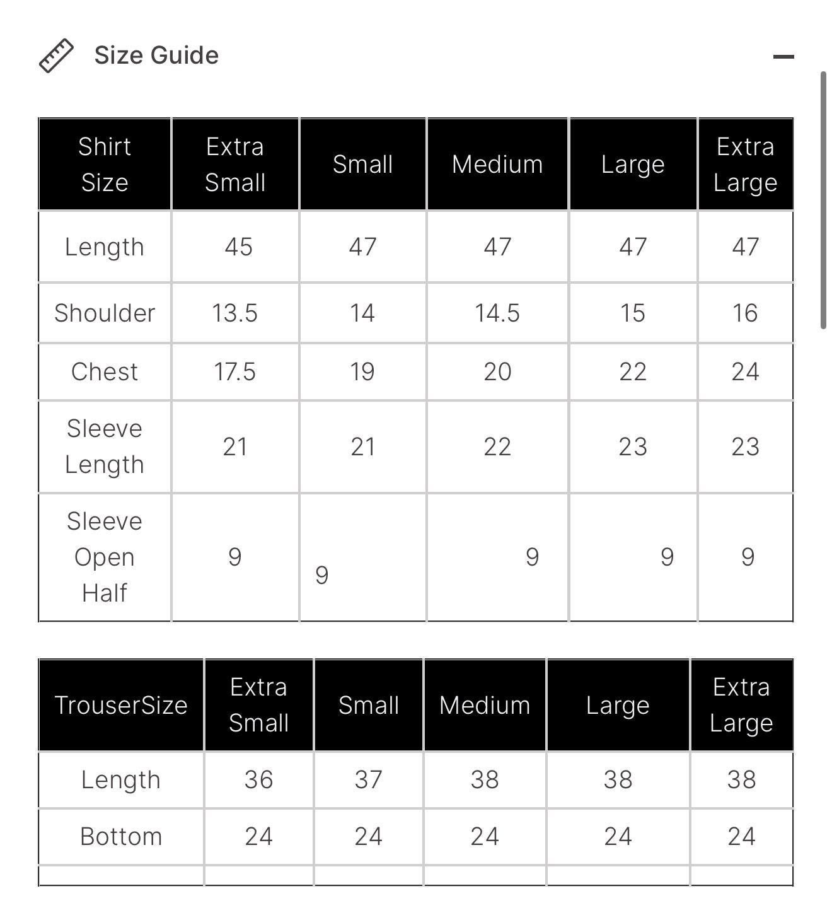Select the TrouserSize header cell
Viewport: 832px width, 903px height.
coord(121,705)
